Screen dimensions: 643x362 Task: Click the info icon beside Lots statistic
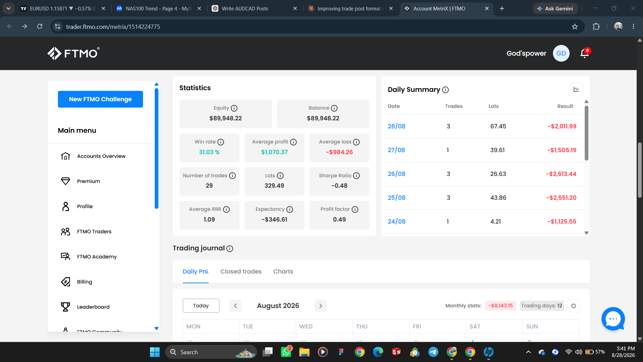280,176
